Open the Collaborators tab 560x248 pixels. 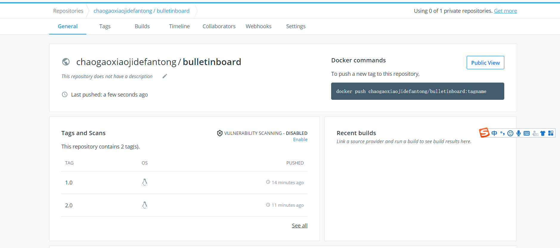[219, 26]
